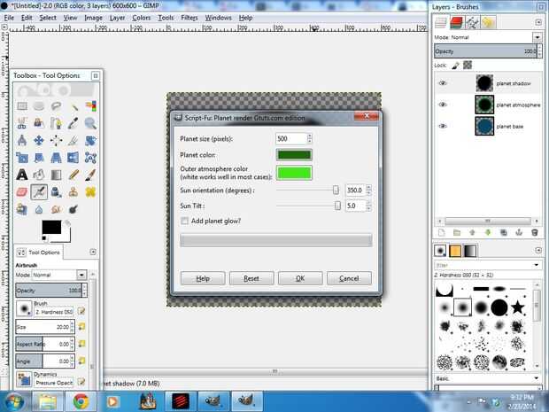549x412 pixels.
Task: Open Chrome from the taskbar
Action: (x=81, y=401)
